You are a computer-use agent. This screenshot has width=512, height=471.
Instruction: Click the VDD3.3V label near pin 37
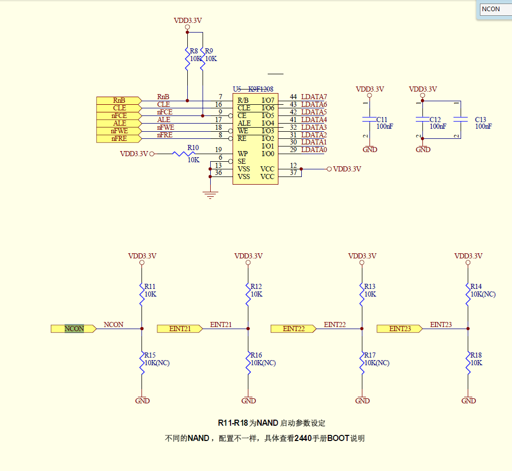coord(348,169)
